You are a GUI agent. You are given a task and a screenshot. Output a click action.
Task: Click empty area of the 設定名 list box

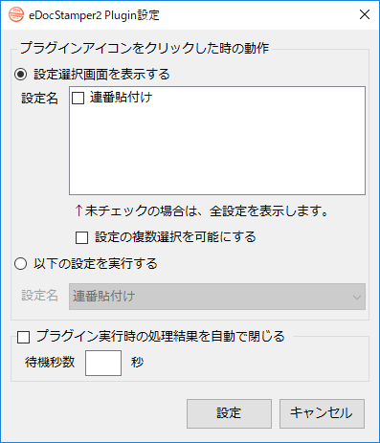(x=217, y=150)
